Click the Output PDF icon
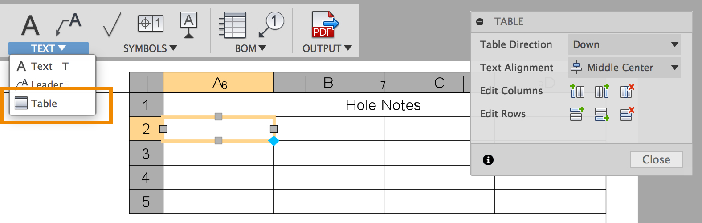702x223 pixels. 325,25
